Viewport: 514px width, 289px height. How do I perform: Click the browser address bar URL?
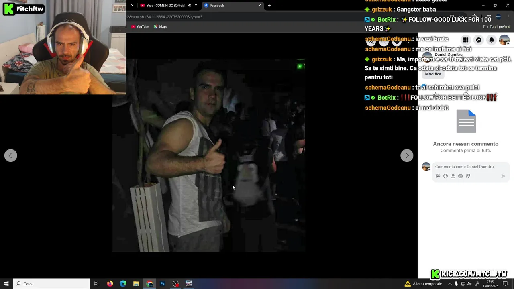pyautogui.click(x=164, y=17)
